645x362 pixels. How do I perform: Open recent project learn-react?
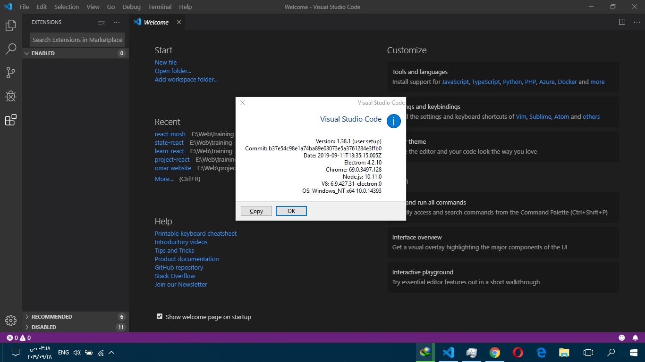coord(170,151)
